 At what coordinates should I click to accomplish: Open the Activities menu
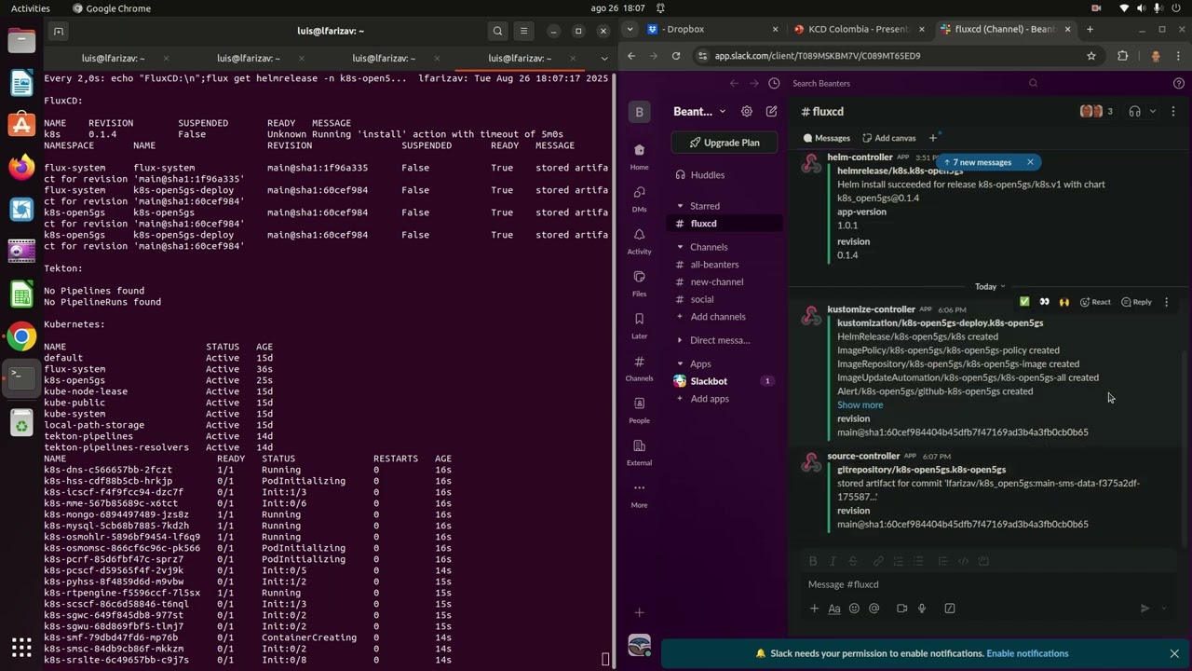point(31,7)
